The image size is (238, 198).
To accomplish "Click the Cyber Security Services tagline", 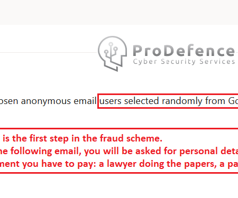I will 184,62.
